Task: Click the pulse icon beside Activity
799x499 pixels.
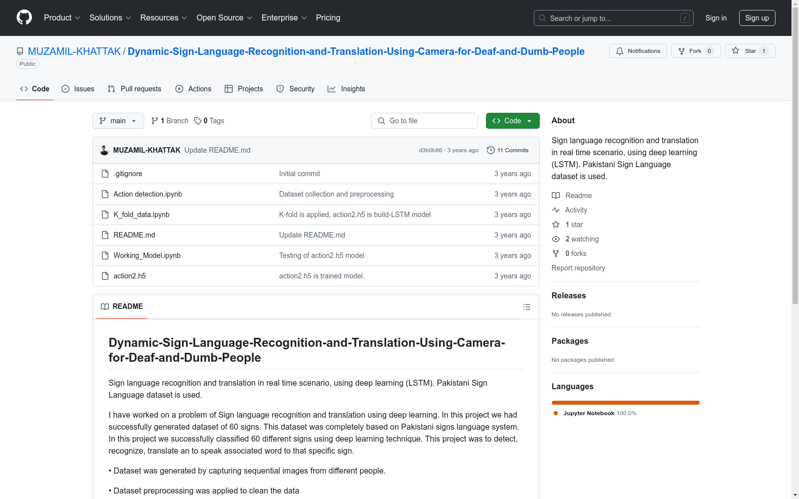Action: (x=556, y=210)
